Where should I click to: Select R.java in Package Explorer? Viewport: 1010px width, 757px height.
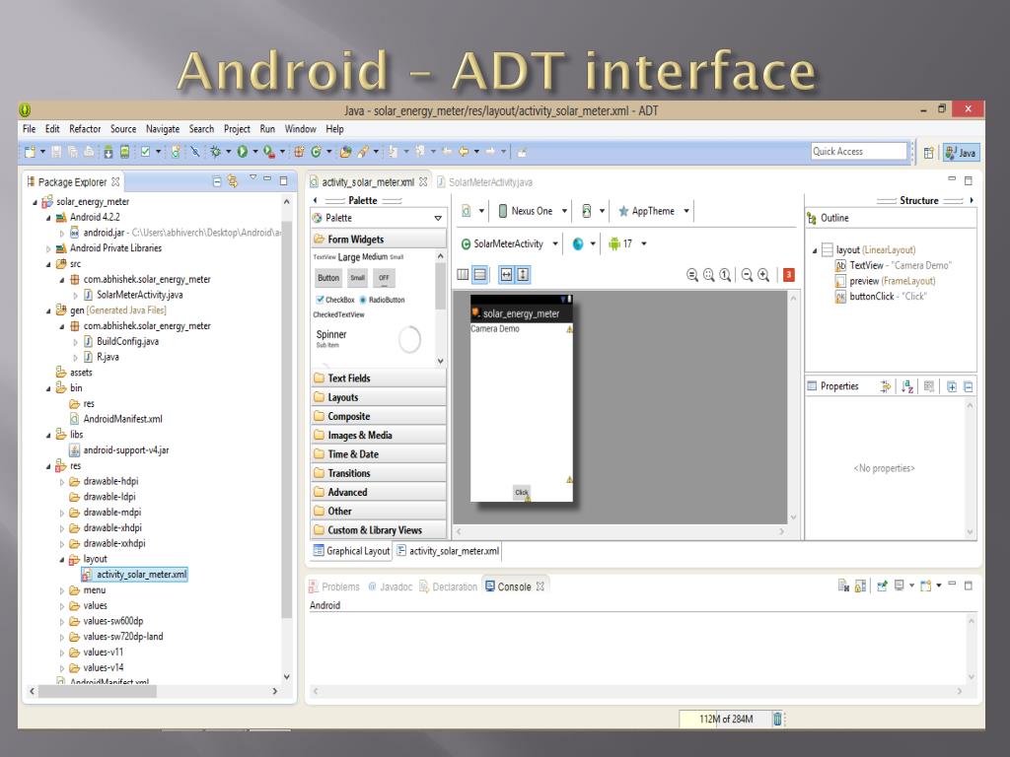(x=102, y=357)
